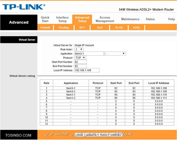Click IP 192.168.1.110 in the table
This screenshot has width=177, height=141.
(x=159, y=95)
